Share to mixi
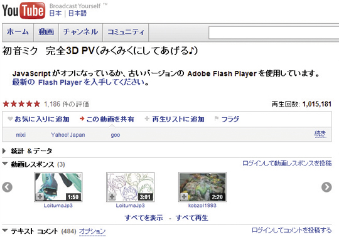Viewport: 339px width, 237px height. pos(21,135)
